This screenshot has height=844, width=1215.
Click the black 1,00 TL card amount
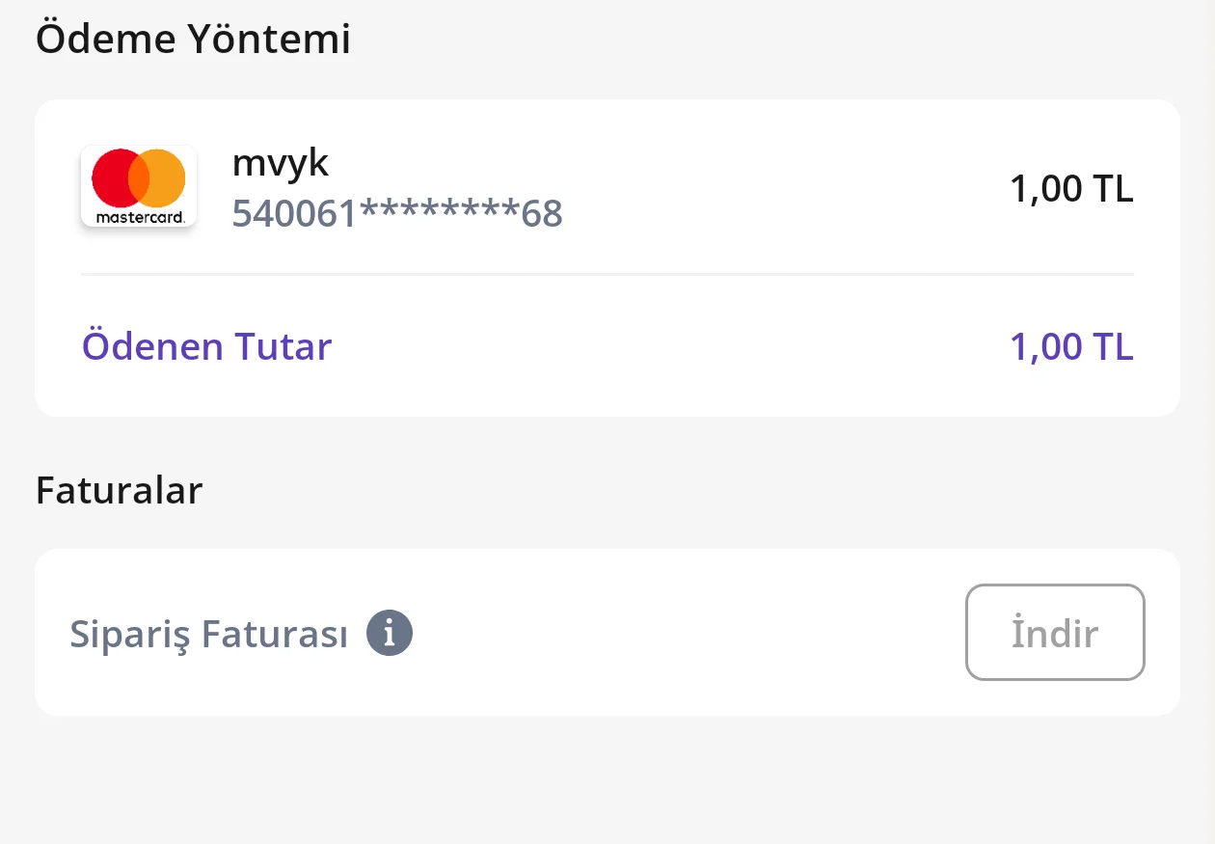pyautogui.click(x=1071, y=189)
